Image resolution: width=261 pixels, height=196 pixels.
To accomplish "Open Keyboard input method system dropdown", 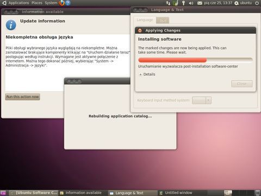I will pyautogui.click(x=202, y=100).
